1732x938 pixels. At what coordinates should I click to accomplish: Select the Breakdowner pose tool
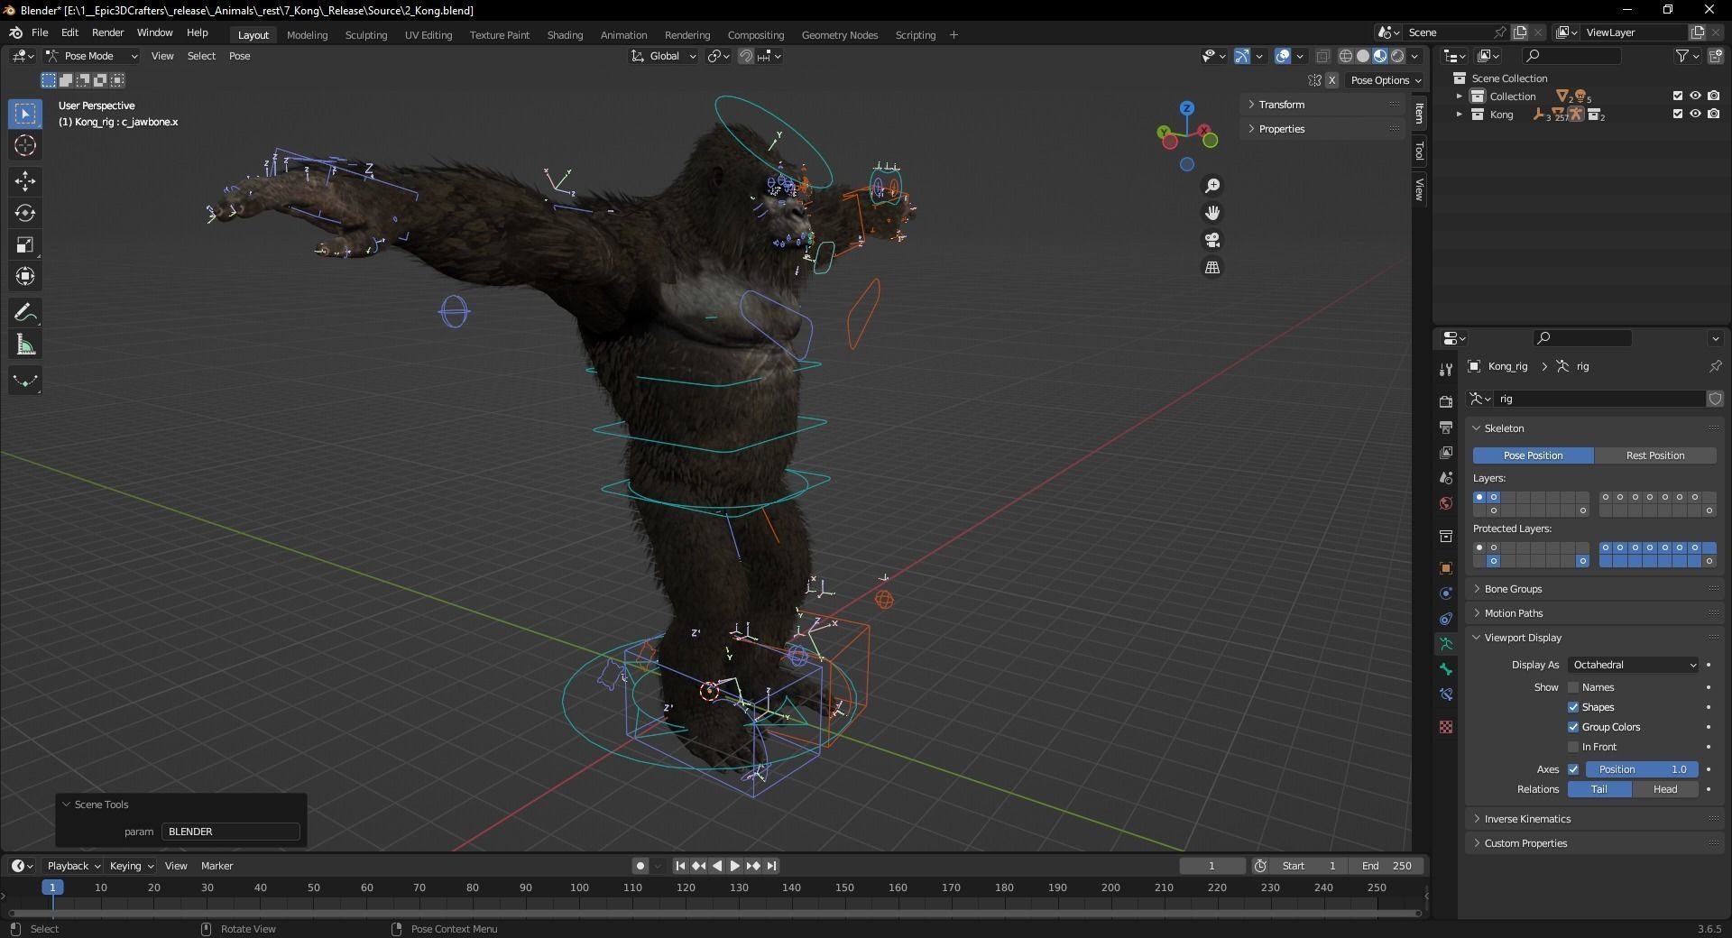(25, 381)
